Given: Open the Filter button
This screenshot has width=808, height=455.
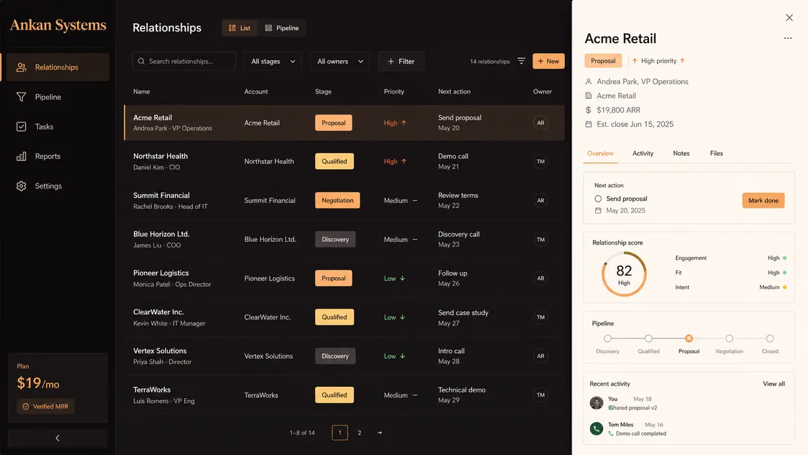Looking at the screenshot, I should click(401, 61).
